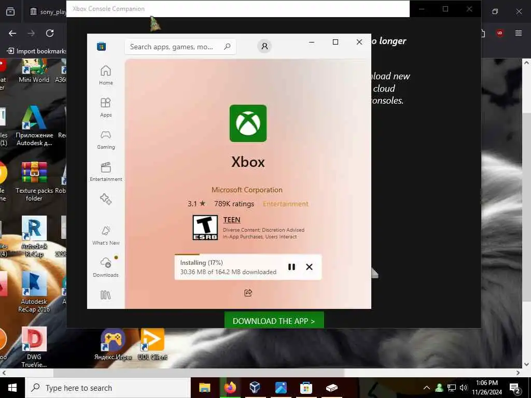Open the user profile account icon
Viewport: 531px width, 398px height.
tap(264, 46)
